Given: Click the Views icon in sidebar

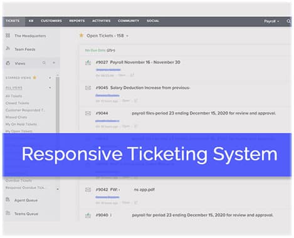Looking at the screenshot, I should coord(8,63).
